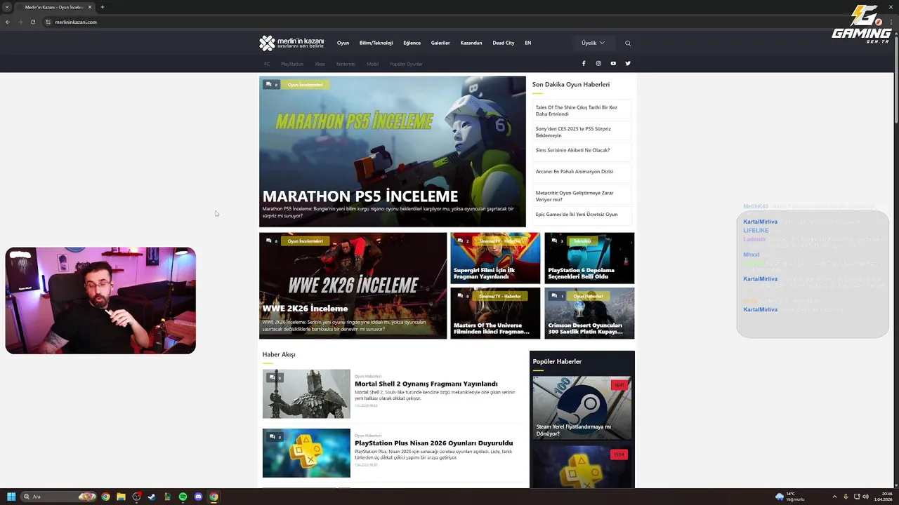Click the volume speaker icon in tray
Image resolution: width=899 pixels, height=505 pixels.
[x=865, y=497]
